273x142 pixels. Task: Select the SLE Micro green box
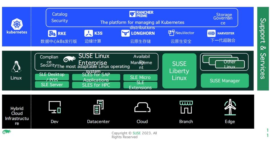tap(140, 77)
